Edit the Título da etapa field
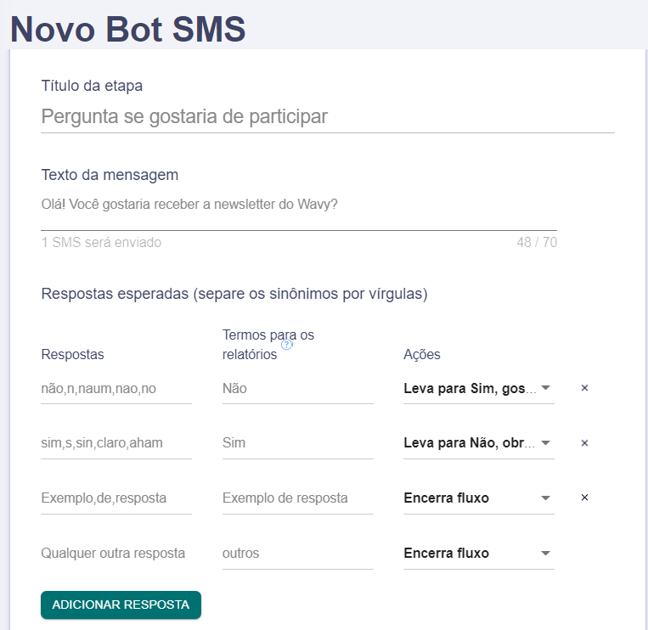Image resolution: width=648 pixels, height=630 pixels. [328, 116]
